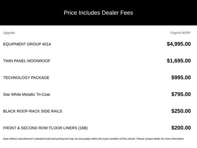Click the $250.00 side rails price
Viewport: 197px width, 148px height.
pos(181,111)
